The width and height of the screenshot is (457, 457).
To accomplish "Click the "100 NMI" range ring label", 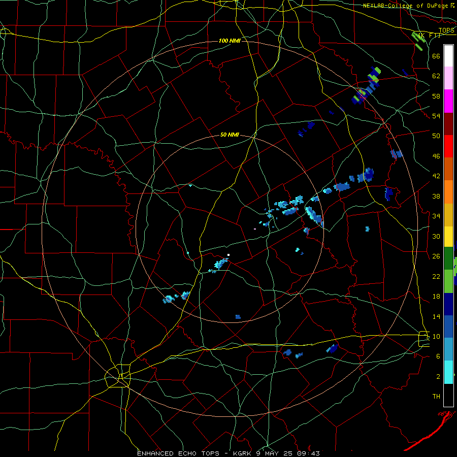I will click(x=230, y=41).
